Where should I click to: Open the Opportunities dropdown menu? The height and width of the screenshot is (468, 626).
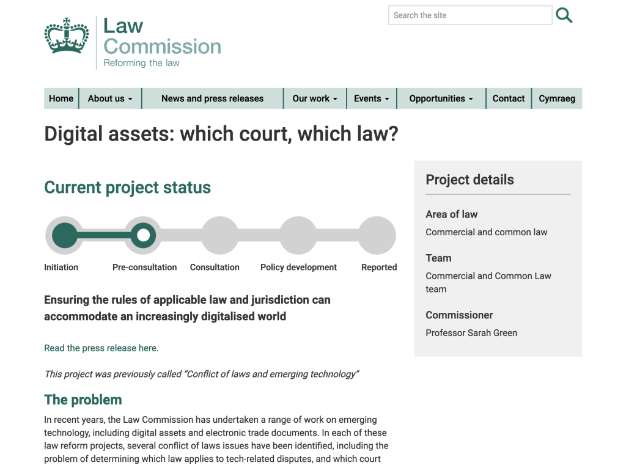coord(441,98)
